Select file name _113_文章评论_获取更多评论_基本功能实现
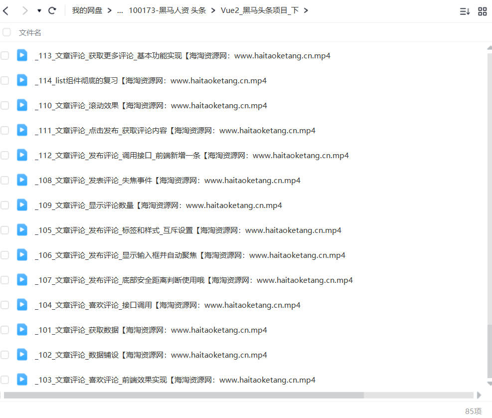 pos(182,56)
